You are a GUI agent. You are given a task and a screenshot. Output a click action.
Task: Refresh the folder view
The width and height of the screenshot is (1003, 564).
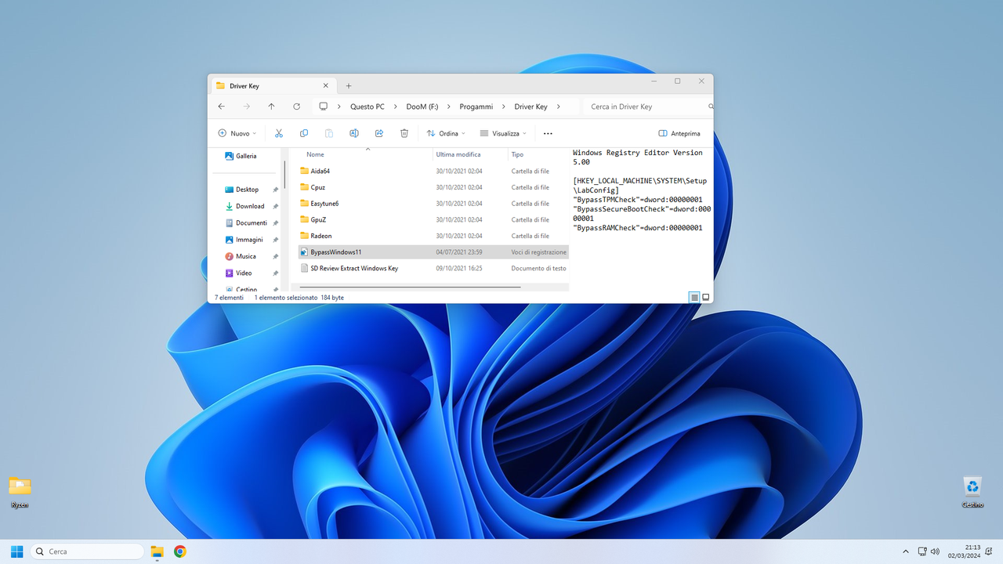tap(296, 106)
